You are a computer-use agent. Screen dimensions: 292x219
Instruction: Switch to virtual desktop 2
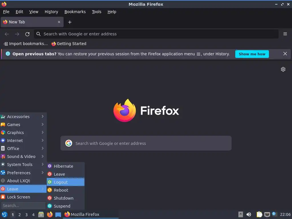click(20, 215)
